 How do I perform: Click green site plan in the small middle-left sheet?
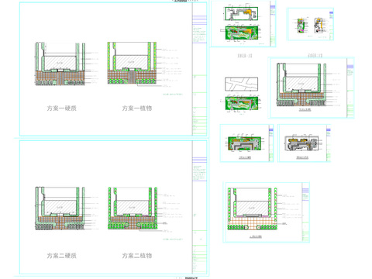[x=245, y=143]
